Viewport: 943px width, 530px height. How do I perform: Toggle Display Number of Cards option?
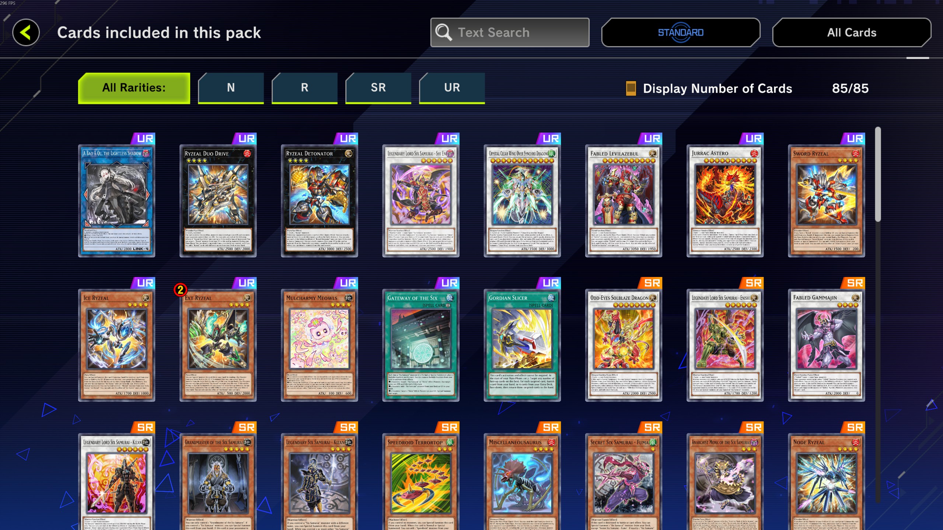tap(709, 88)
